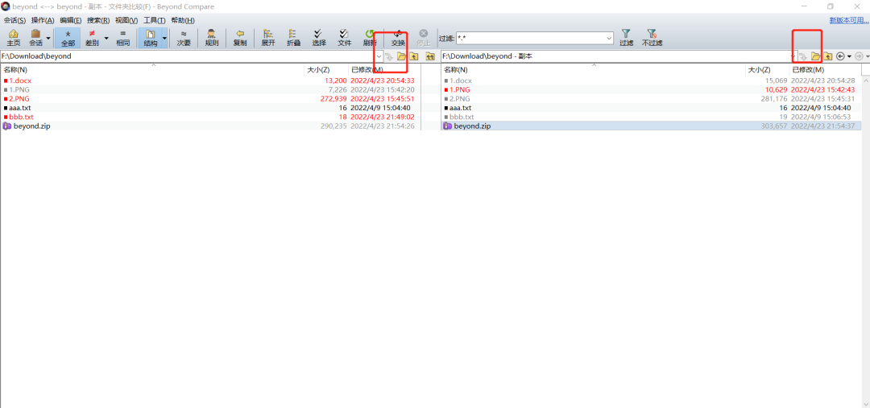Open the 会话(S) menu
This screenshot has height=408, width=870.
14,20
